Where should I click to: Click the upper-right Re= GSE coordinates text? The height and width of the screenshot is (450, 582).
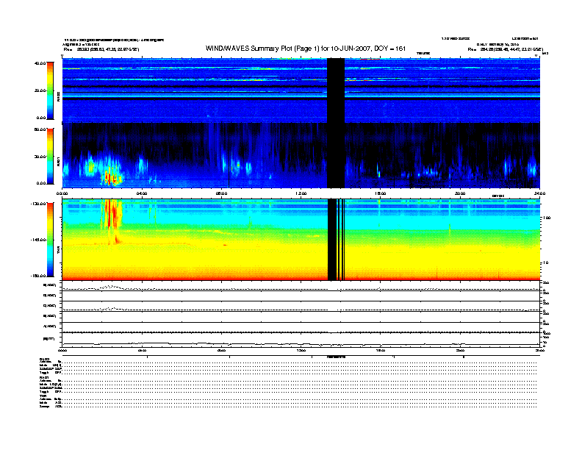pyautogui.click(x=505, y=49)
